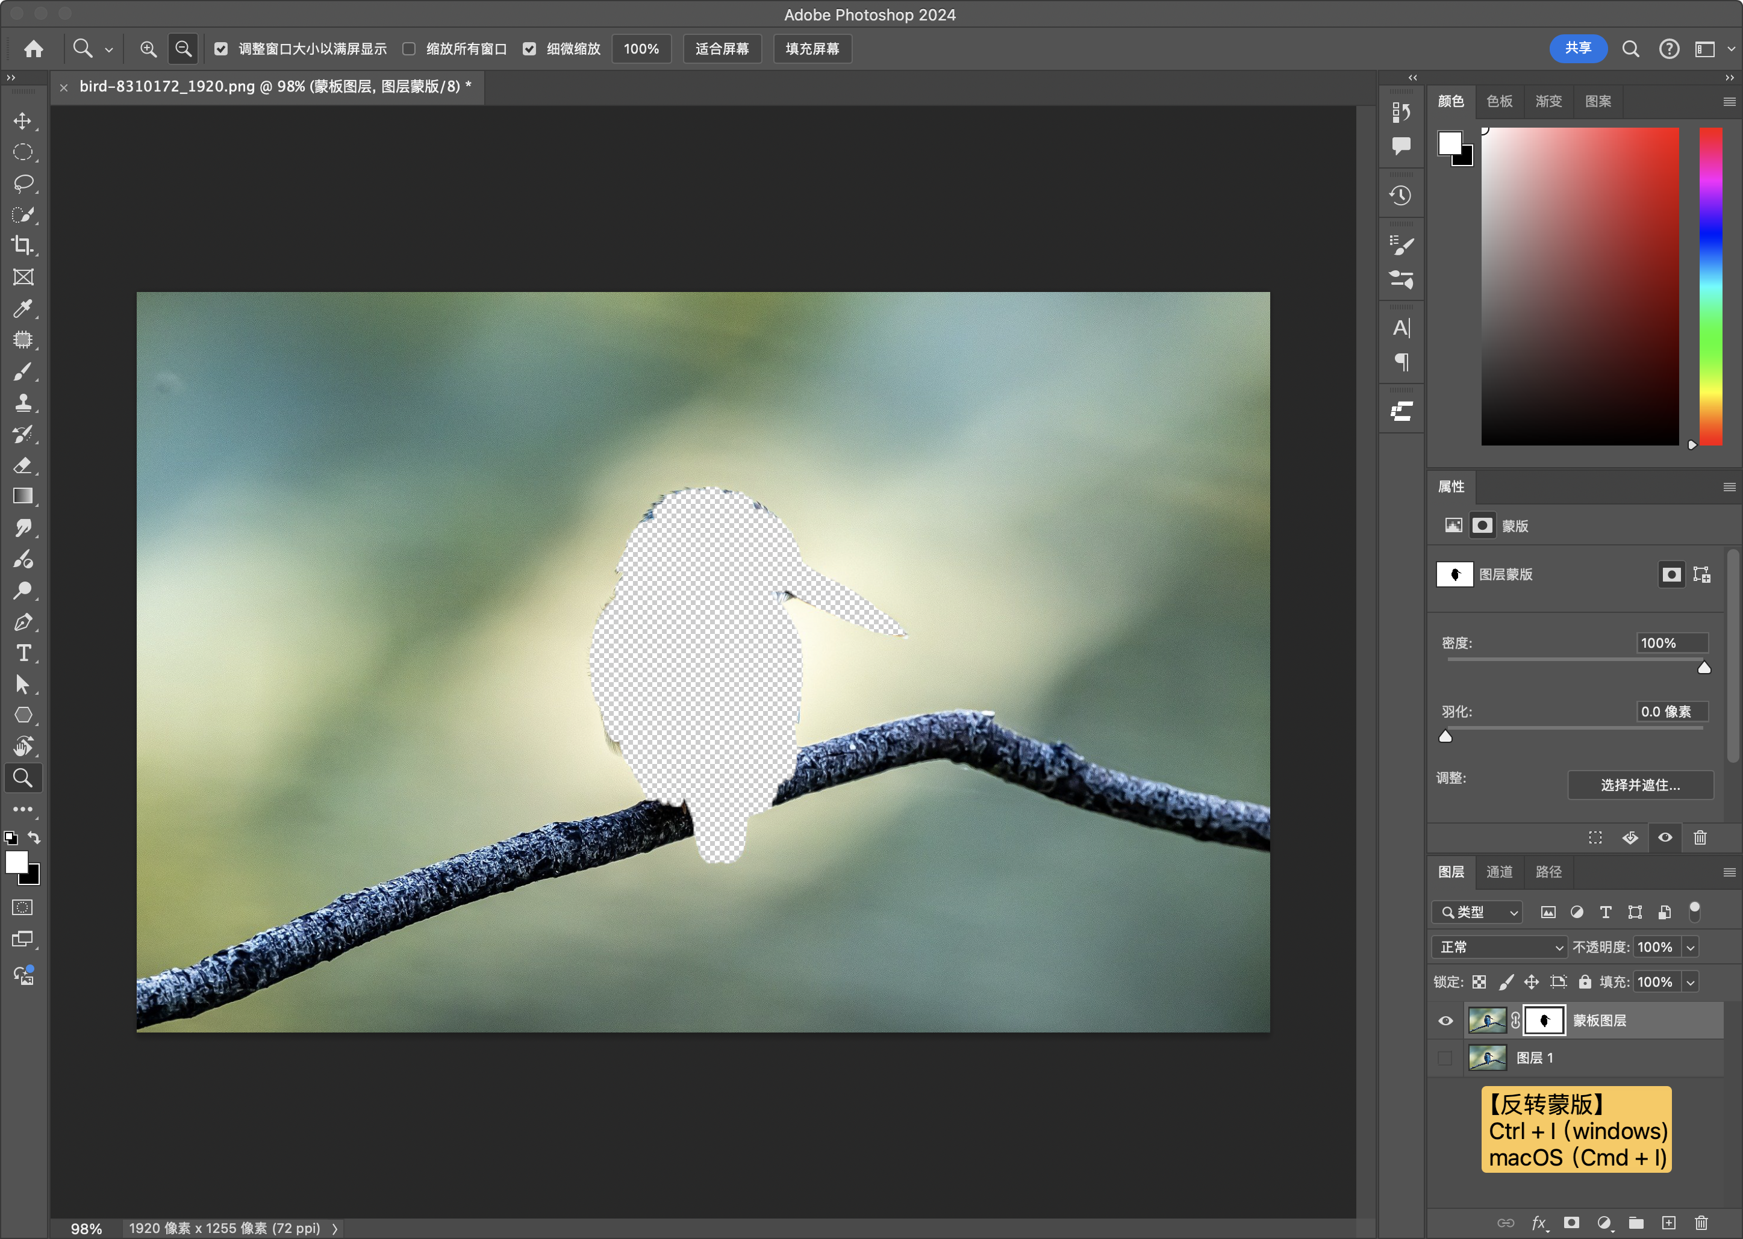Select the Hand tool
Viewport: 1743px width, 1239px height.
(23, 746)
